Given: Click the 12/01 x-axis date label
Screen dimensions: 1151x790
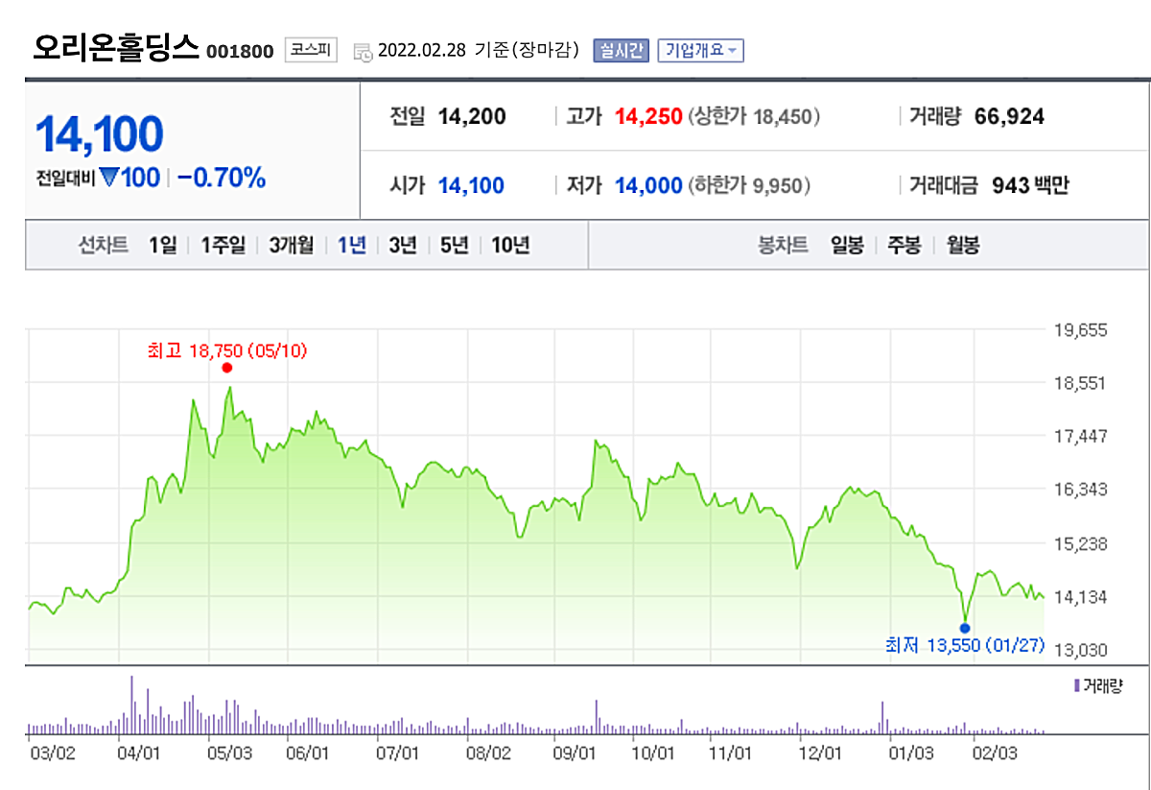Looking at the screenshot, I should tap(821, 753).
